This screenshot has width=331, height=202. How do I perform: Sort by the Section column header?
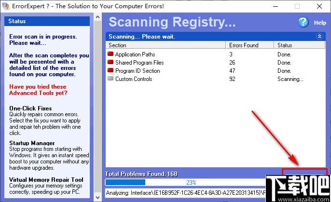point(165,45)
